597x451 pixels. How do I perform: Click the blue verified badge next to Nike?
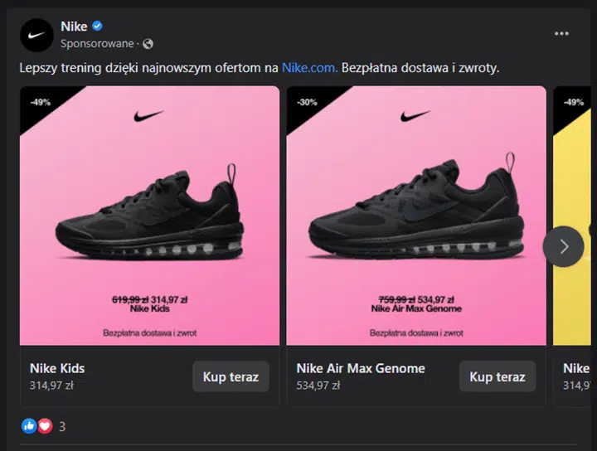[x=98, y=26]
